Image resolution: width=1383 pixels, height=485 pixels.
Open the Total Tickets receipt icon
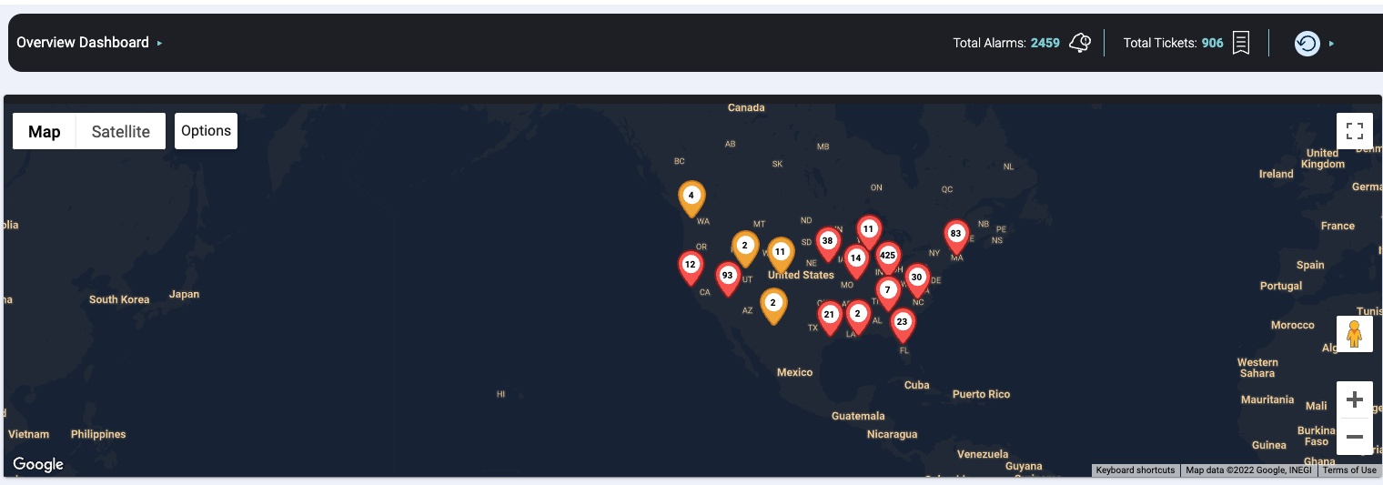(x=1240, y=43)
